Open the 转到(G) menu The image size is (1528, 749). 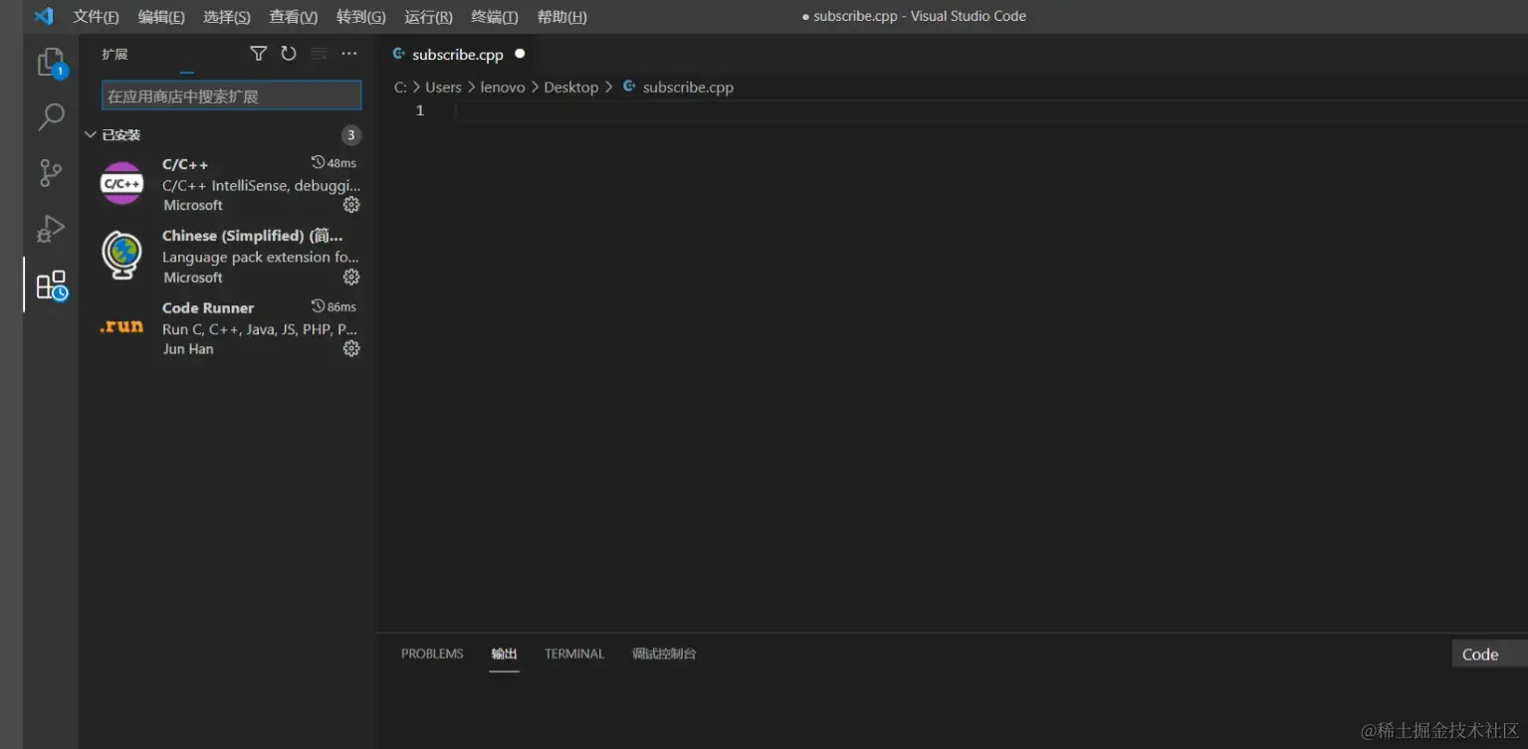pos(361,17)
